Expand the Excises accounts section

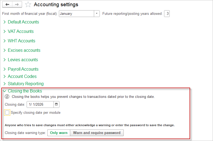[24, 50]
